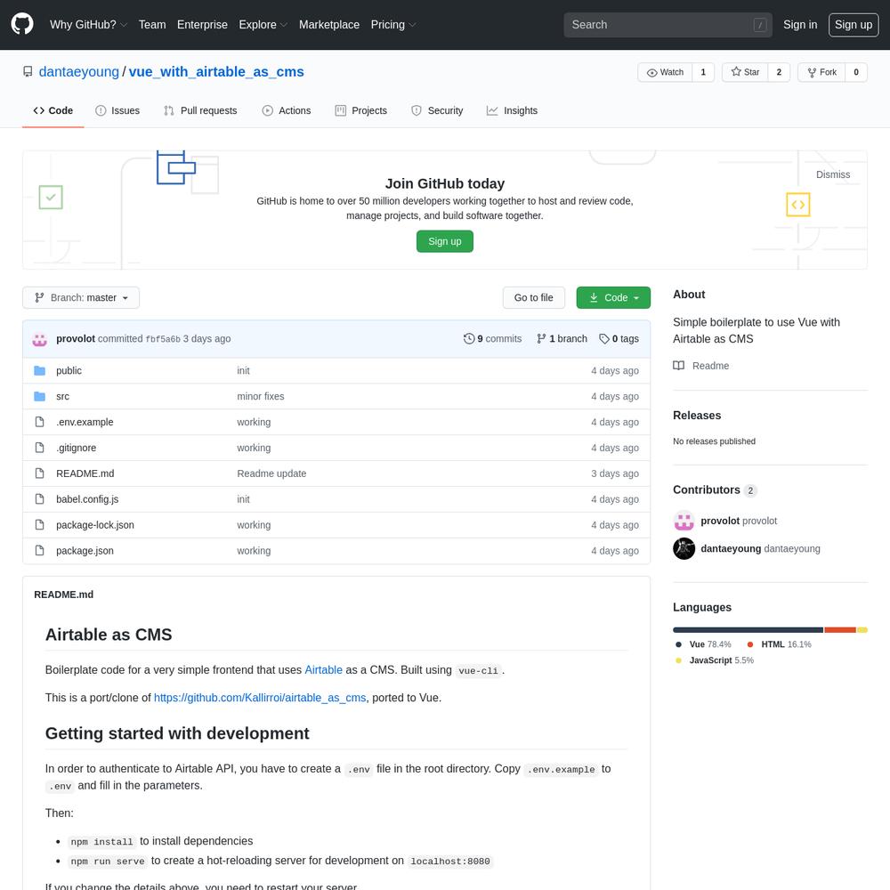Switch to the Issues tab
The image size is (890, 890).
coord(117,110)
